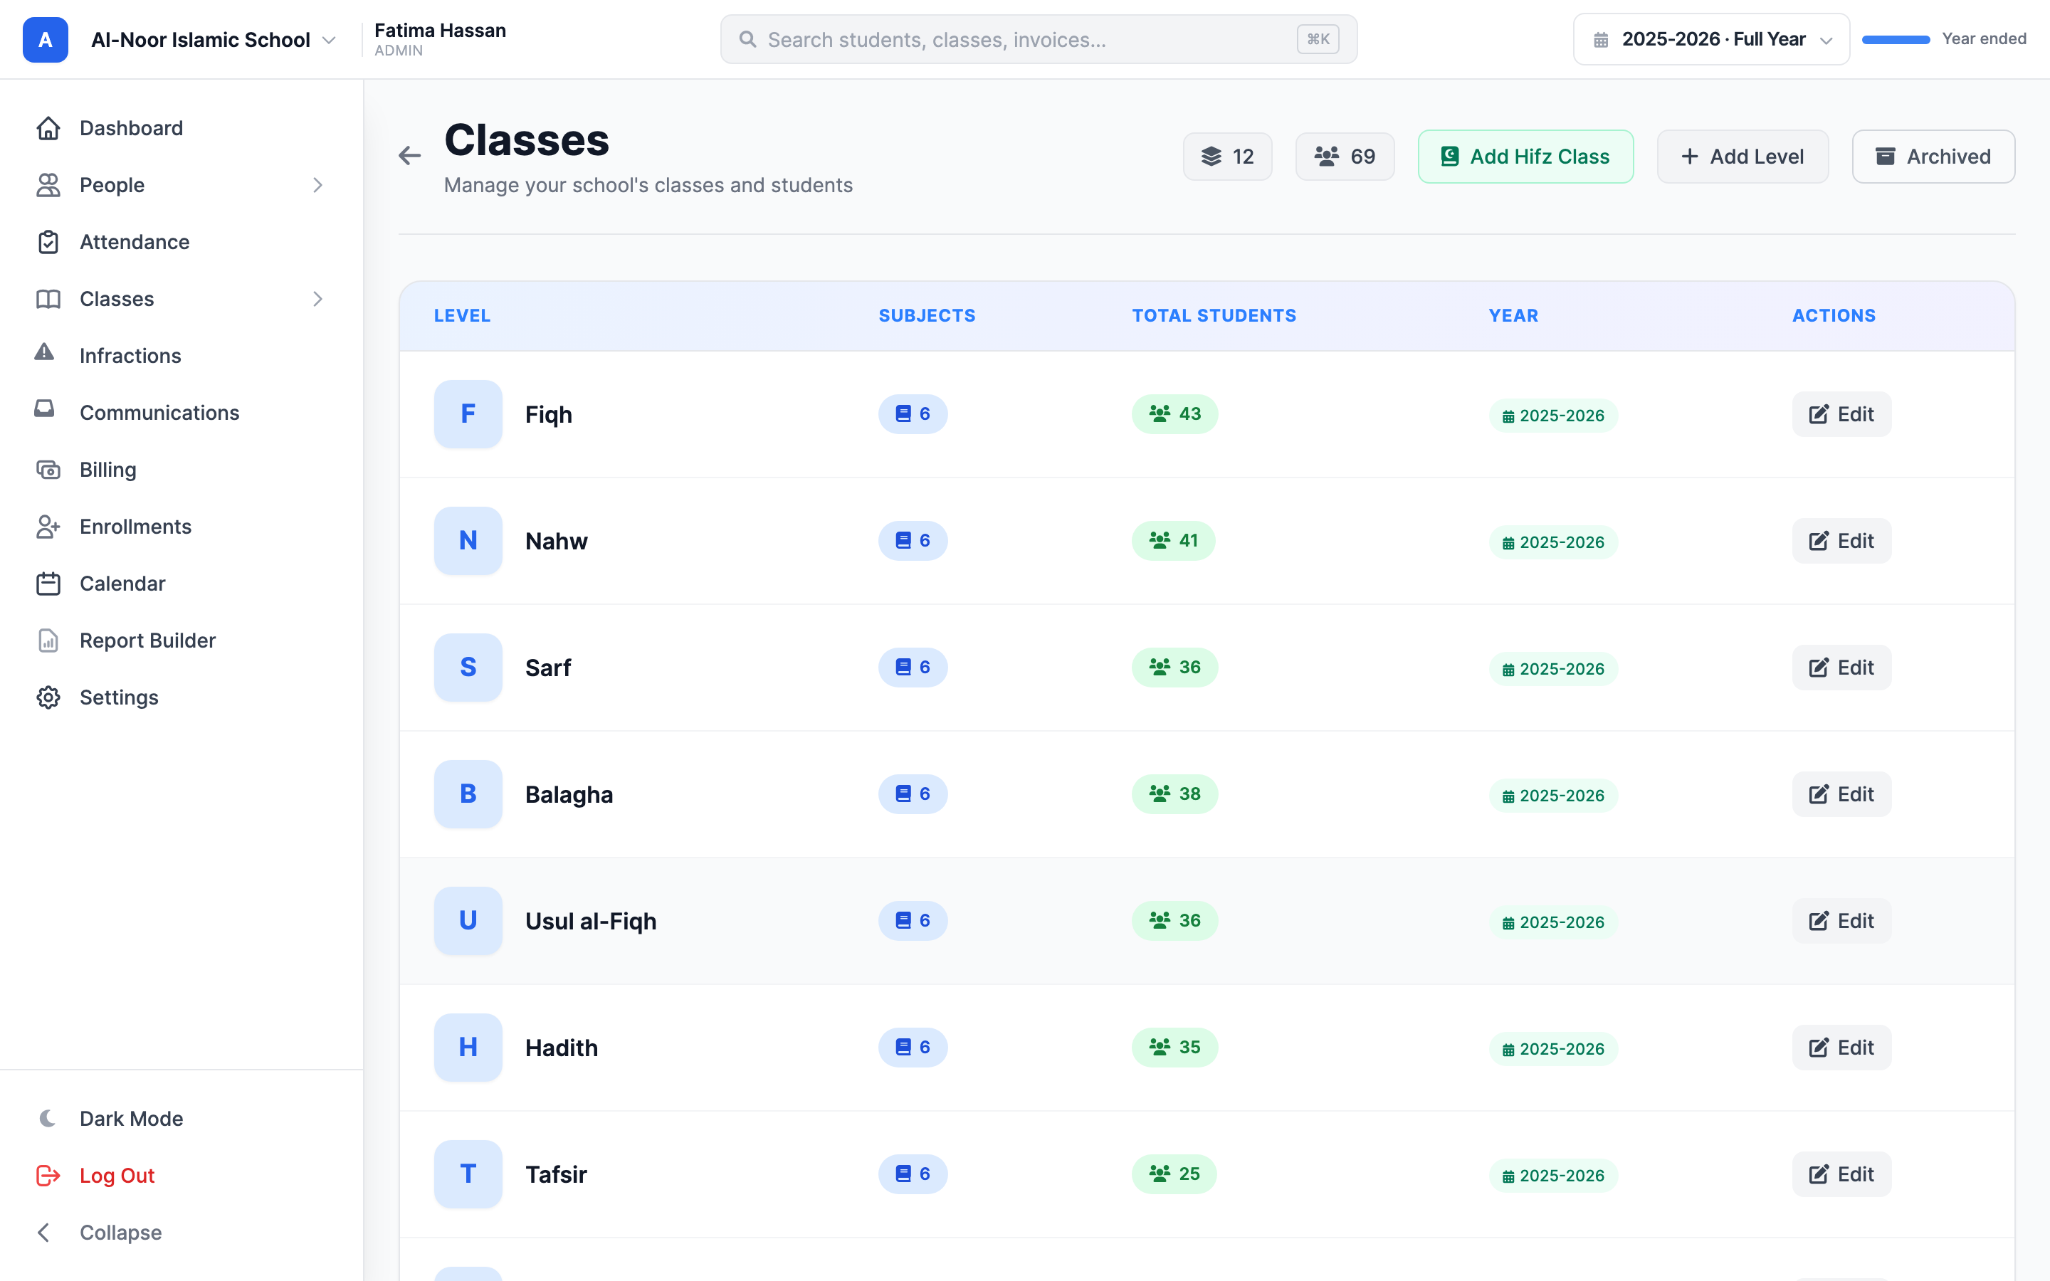Open Attendance clipboard icon
The width and height of the screenshot is (2050, 1281).
48,241
